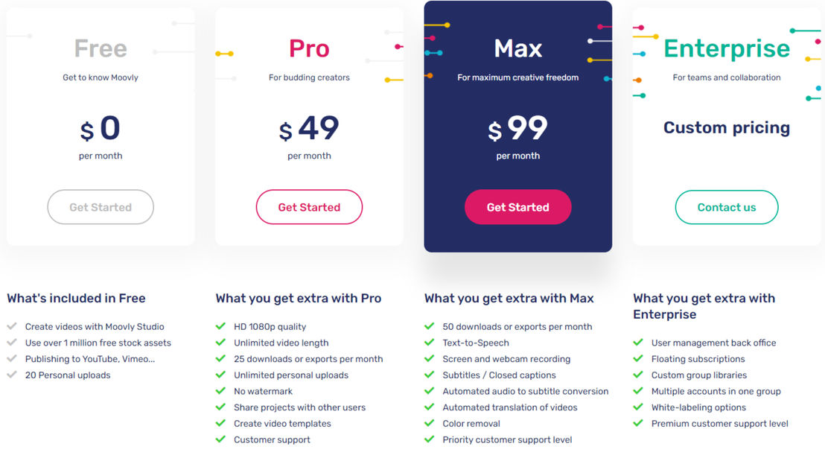Click the Screen and webcam recording feature
Screen dimensions: 825x461
506,359
